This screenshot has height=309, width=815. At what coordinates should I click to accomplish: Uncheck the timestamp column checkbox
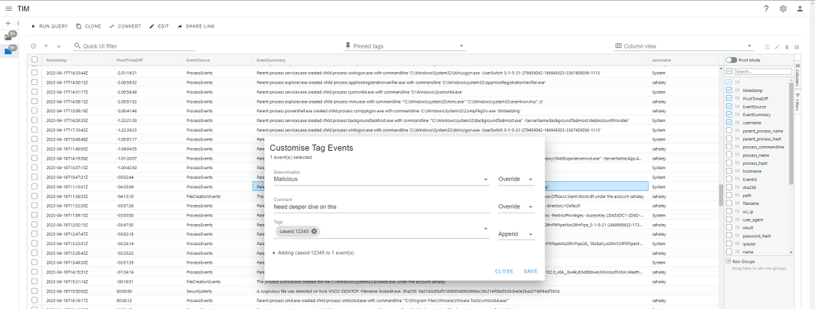pyautogui.click(x=729, y=90)
